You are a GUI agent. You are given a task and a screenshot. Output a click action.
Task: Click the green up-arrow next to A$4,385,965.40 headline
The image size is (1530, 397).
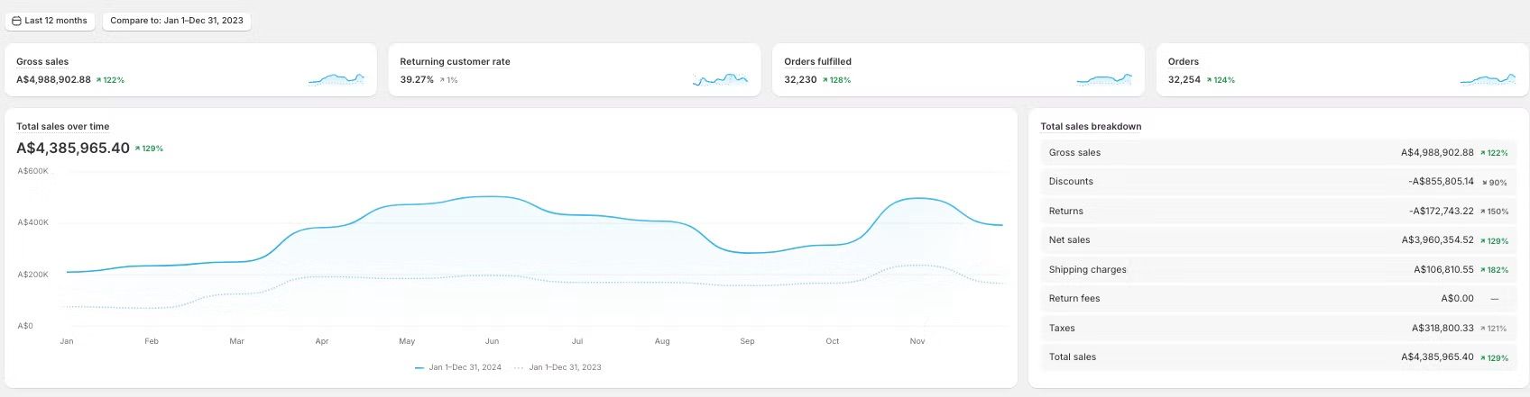click(138, 149)
